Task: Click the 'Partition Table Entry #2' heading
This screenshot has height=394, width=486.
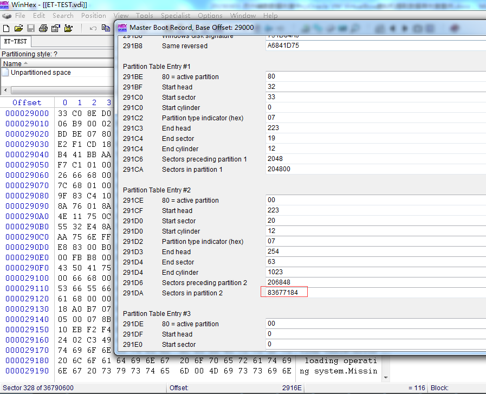Action: tap(157, 190)
